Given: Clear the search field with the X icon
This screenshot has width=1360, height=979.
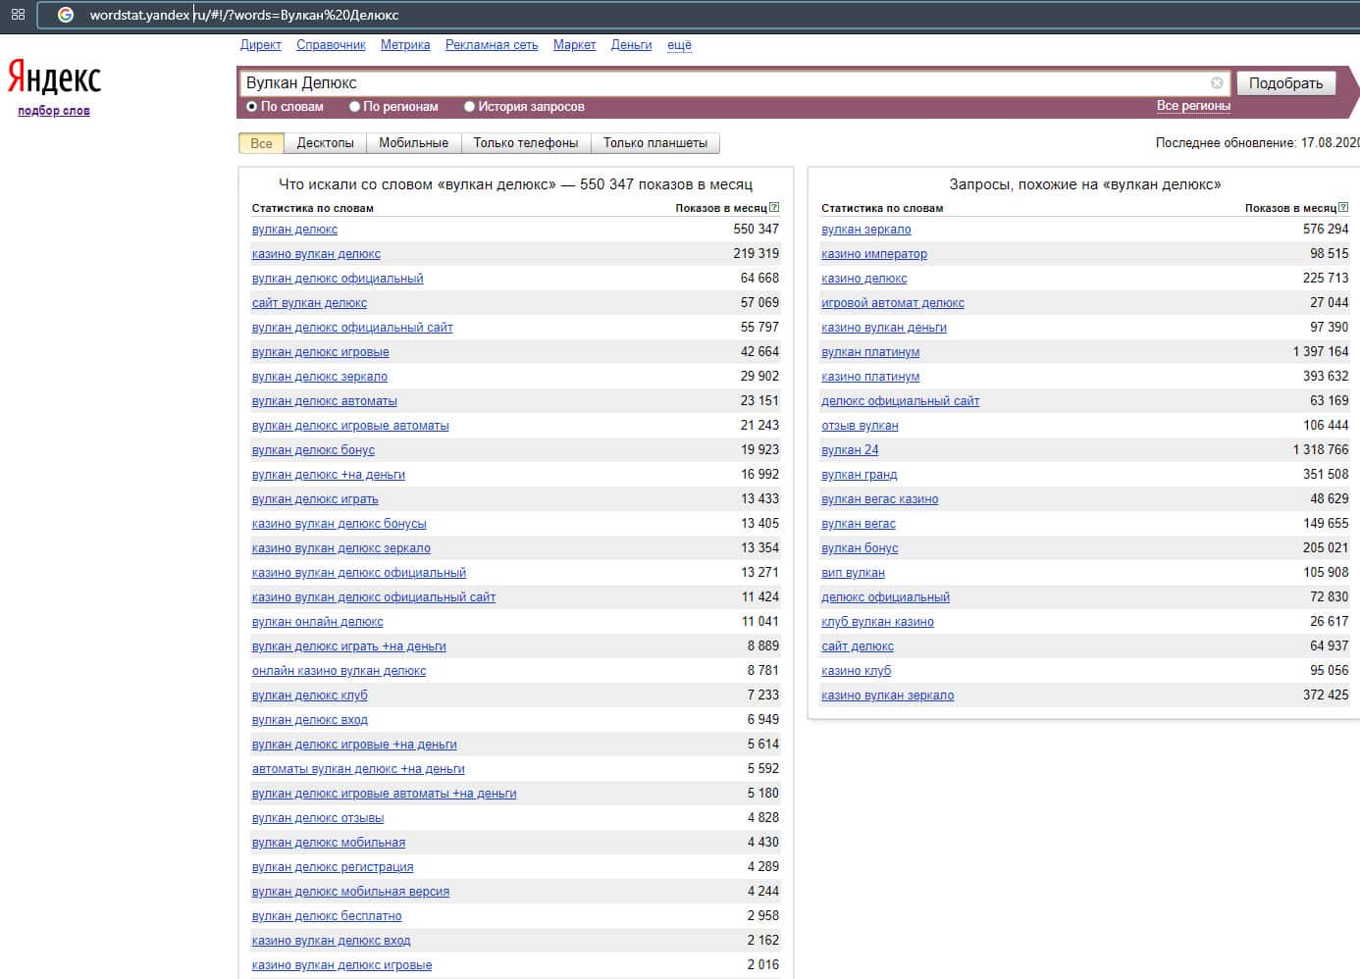Looking at the screenshot, I should (x=1217, y=83).
